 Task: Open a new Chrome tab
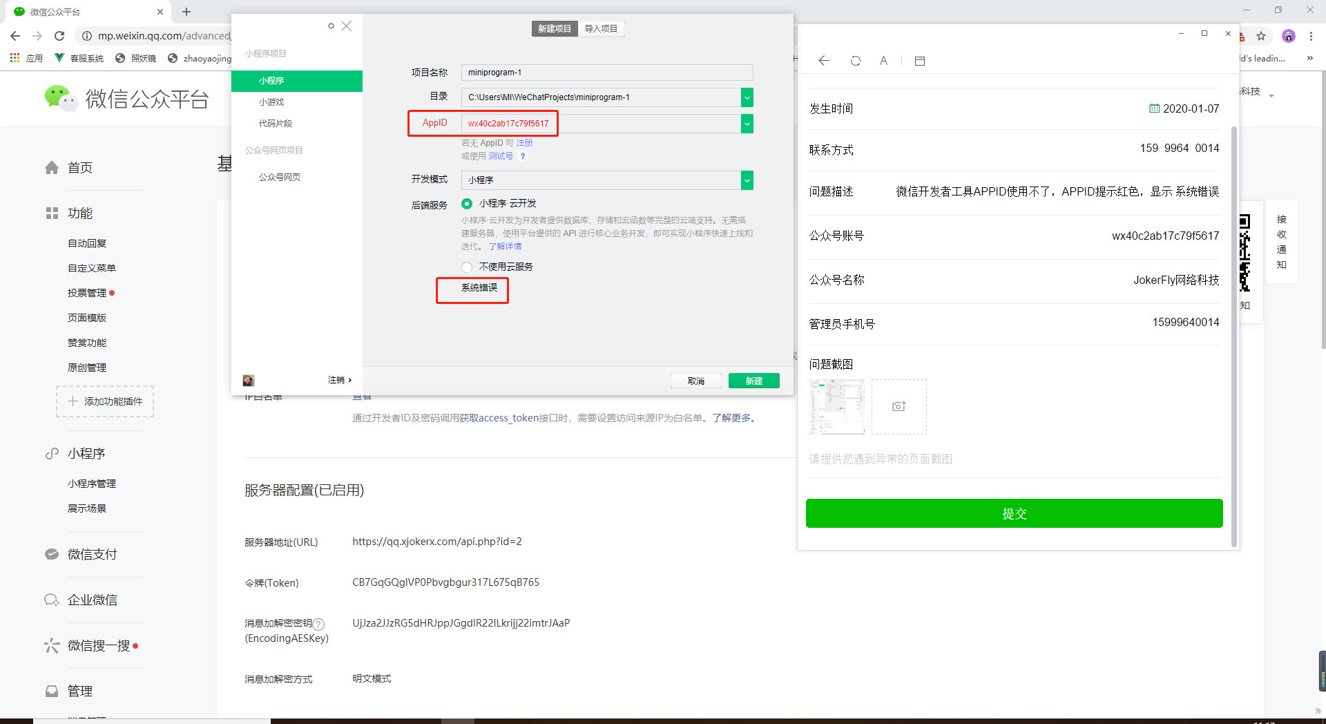(186, 12)
